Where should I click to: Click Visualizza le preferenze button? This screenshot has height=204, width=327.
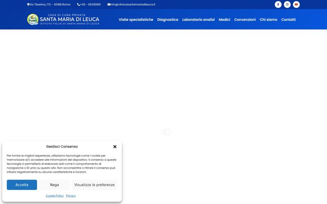point(94,185)
